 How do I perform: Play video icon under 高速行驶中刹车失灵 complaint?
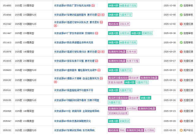[55, 26]
